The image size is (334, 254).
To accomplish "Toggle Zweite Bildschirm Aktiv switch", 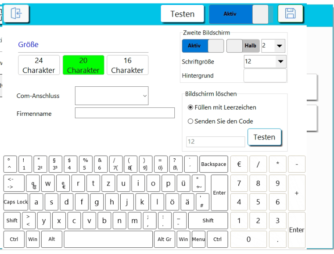I will point(203,46).
